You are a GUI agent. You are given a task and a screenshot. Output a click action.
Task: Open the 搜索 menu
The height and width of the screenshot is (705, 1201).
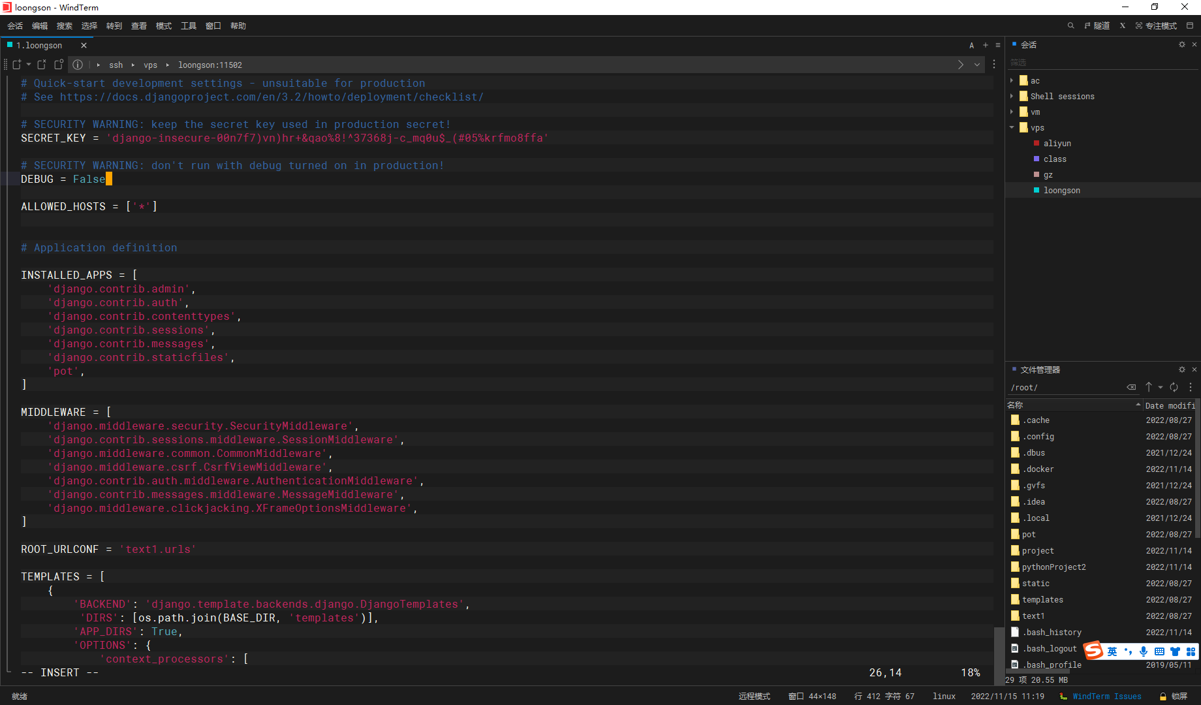[x=65, y=26]
